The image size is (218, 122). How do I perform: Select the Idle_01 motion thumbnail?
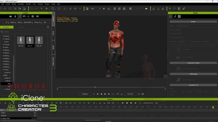(x=30, y=41)
